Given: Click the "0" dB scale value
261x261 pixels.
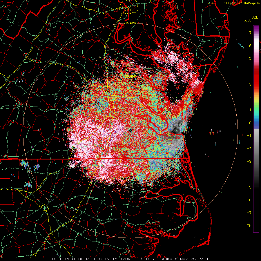Looking at the screenshot, I should click(x=250, y=123).
